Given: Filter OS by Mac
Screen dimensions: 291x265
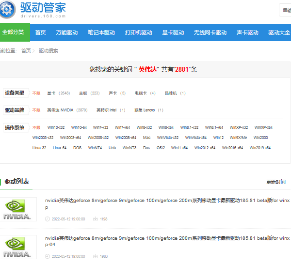Looking at the screenshot, I should click(146, 138).
